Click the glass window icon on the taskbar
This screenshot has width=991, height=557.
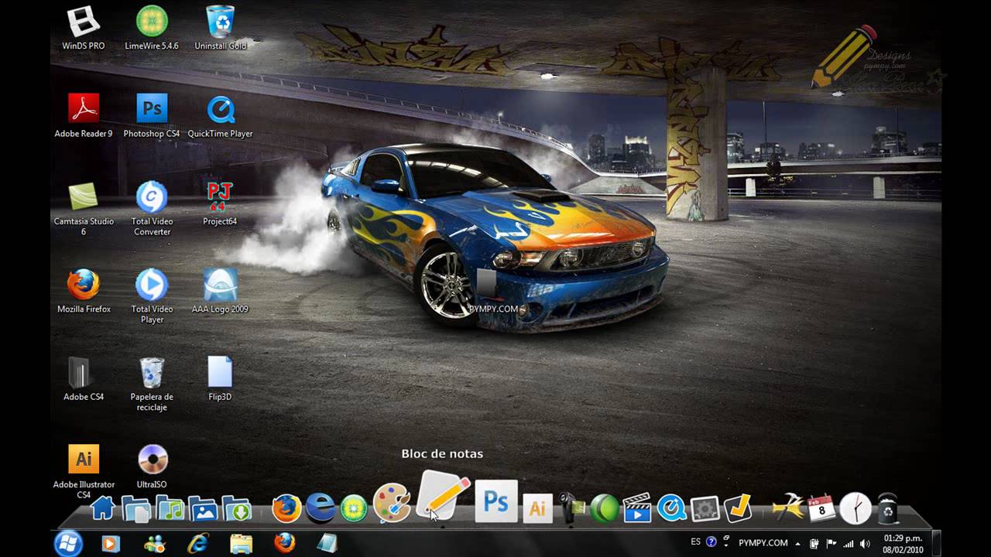pyautogui.click(x=327, y=544)
